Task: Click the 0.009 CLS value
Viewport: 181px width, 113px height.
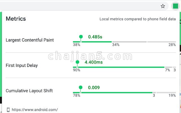Action: tap(94, 88)
